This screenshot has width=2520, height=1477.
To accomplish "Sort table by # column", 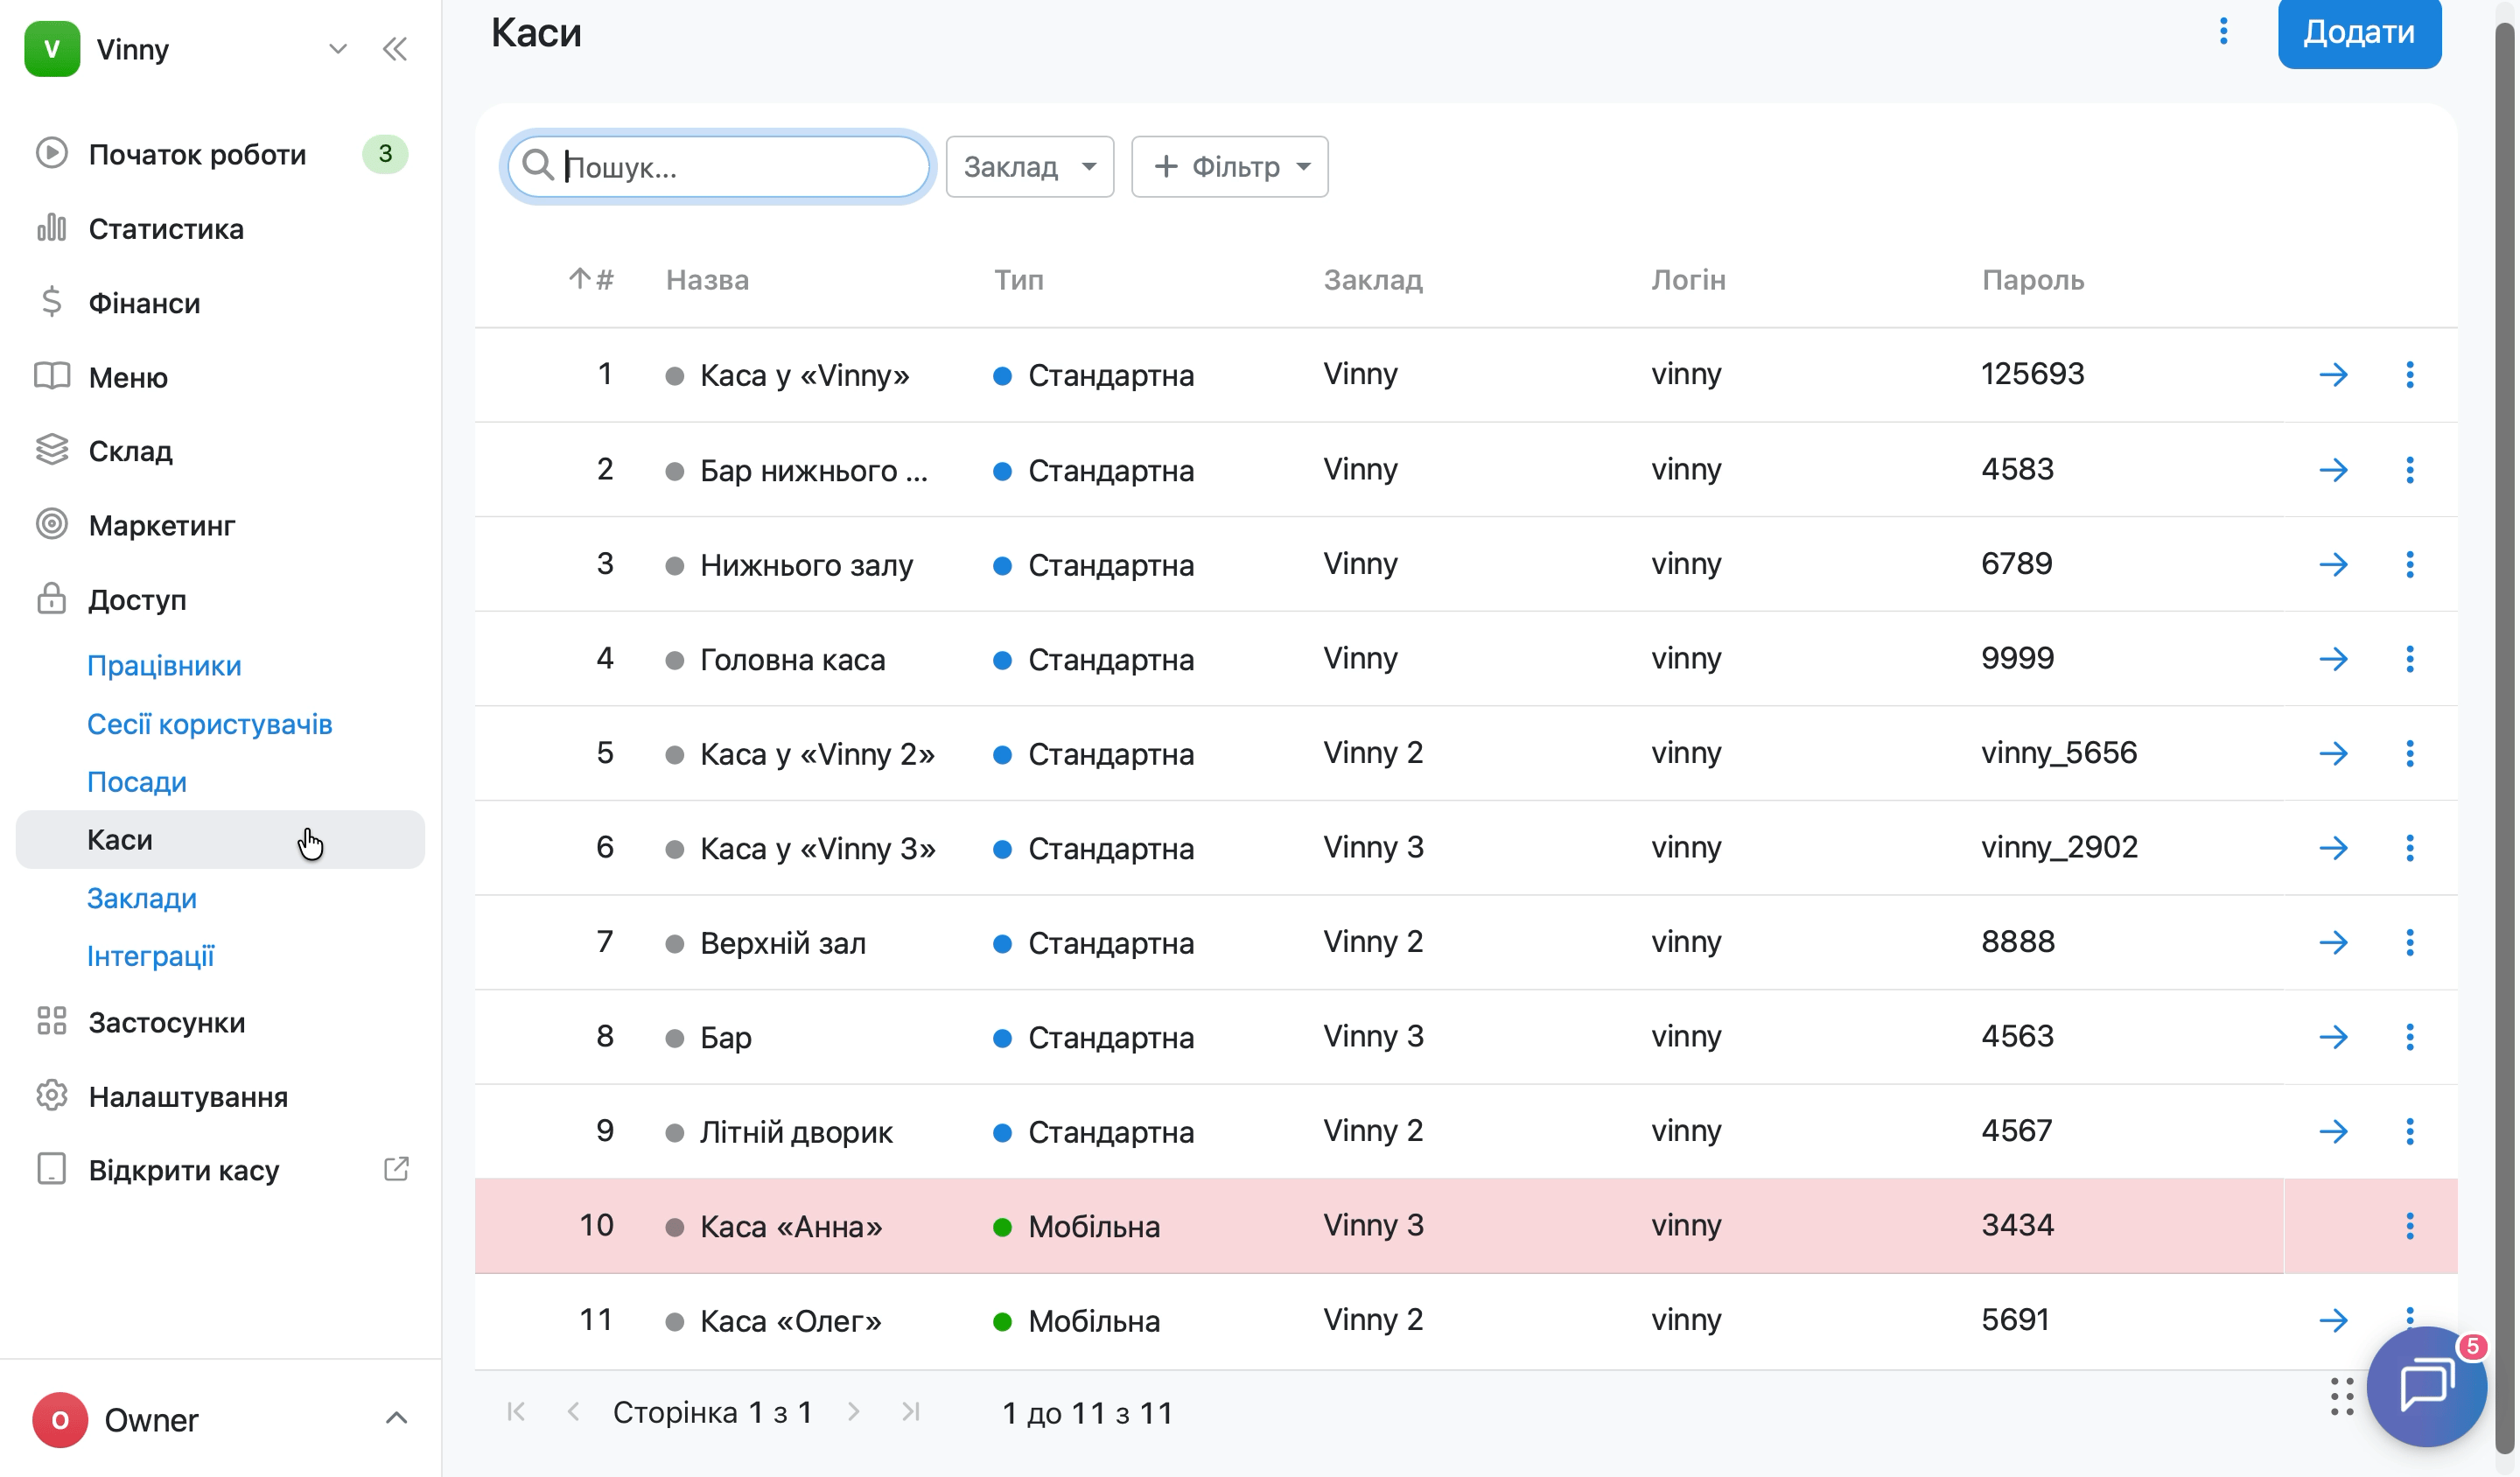I will pos(591,279).
